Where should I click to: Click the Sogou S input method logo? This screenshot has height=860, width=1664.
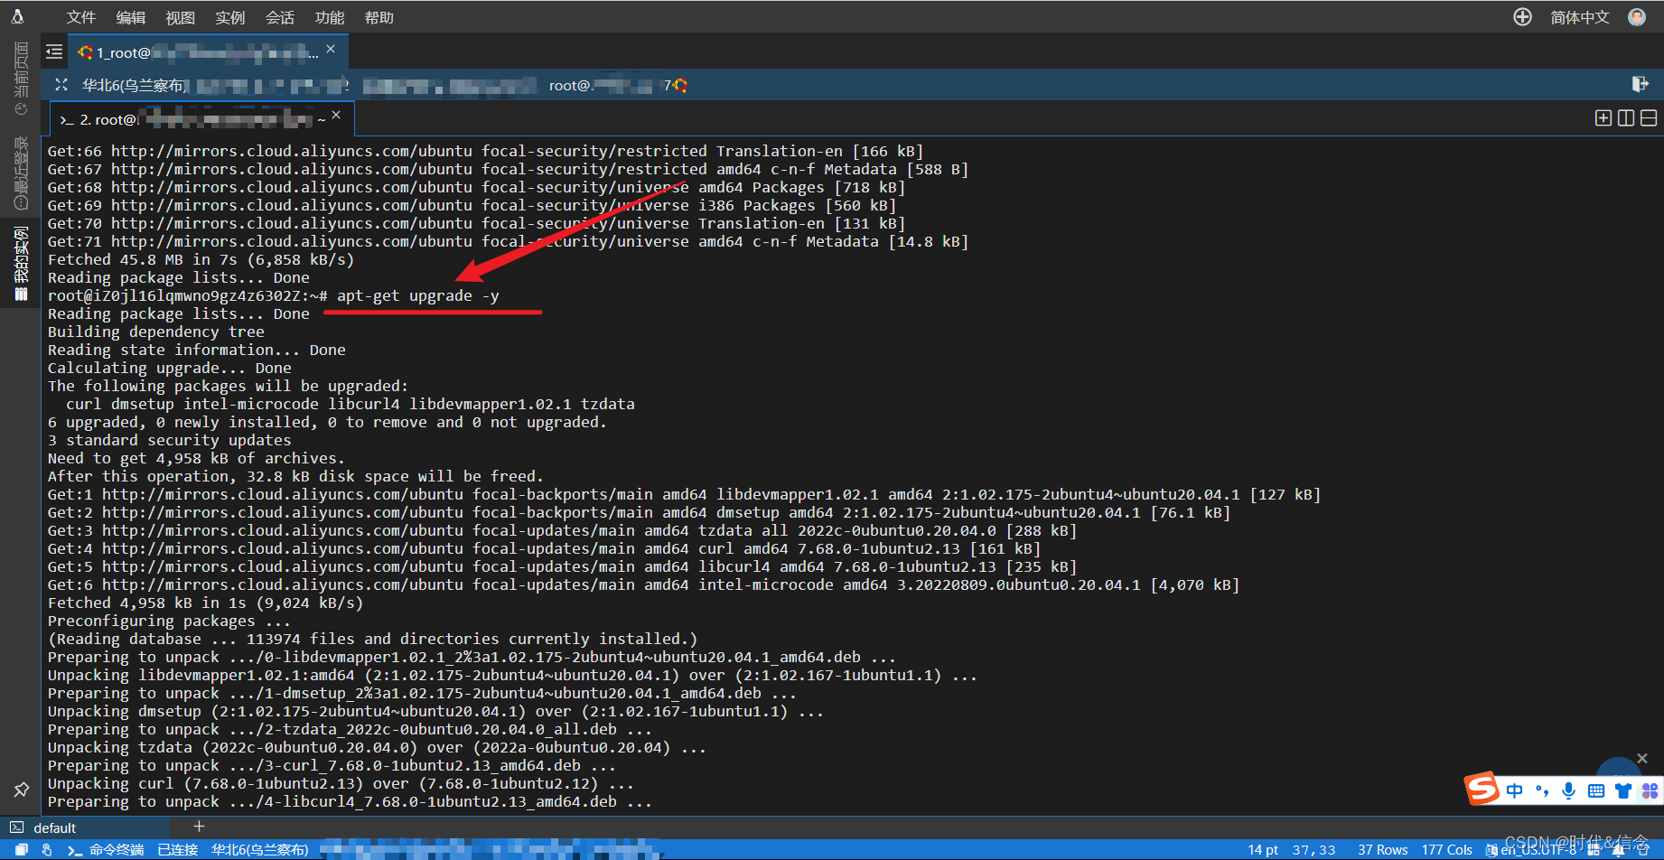pos(1482,789)
